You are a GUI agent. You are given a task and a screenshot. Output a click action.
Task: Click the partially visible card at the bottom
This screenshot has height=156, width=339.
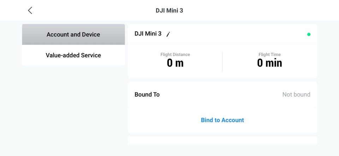point(222,141)
